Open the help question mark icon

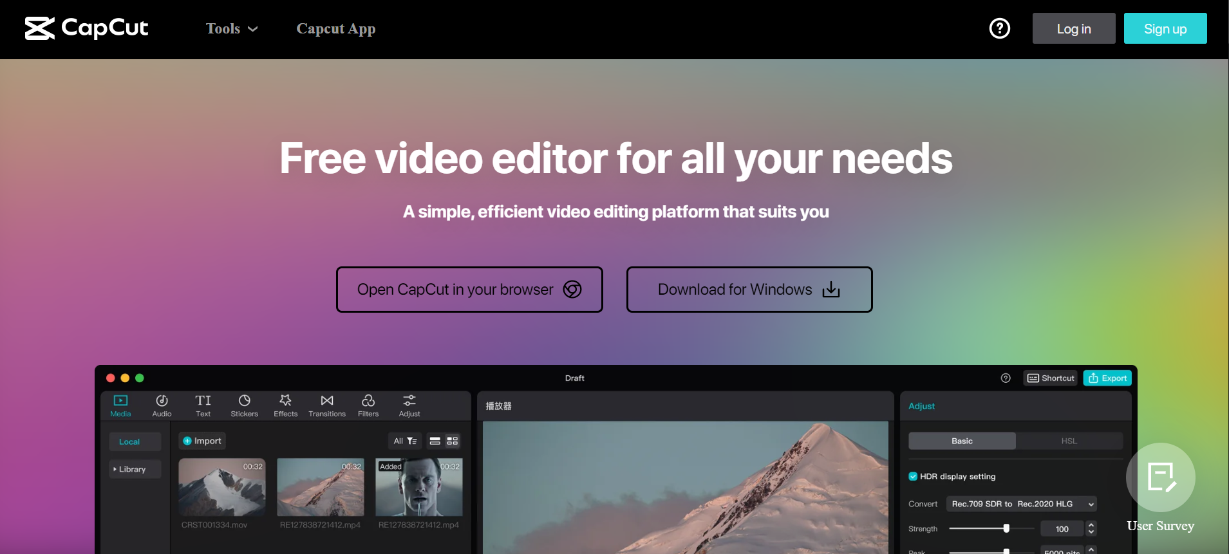tap(1000, 28)
